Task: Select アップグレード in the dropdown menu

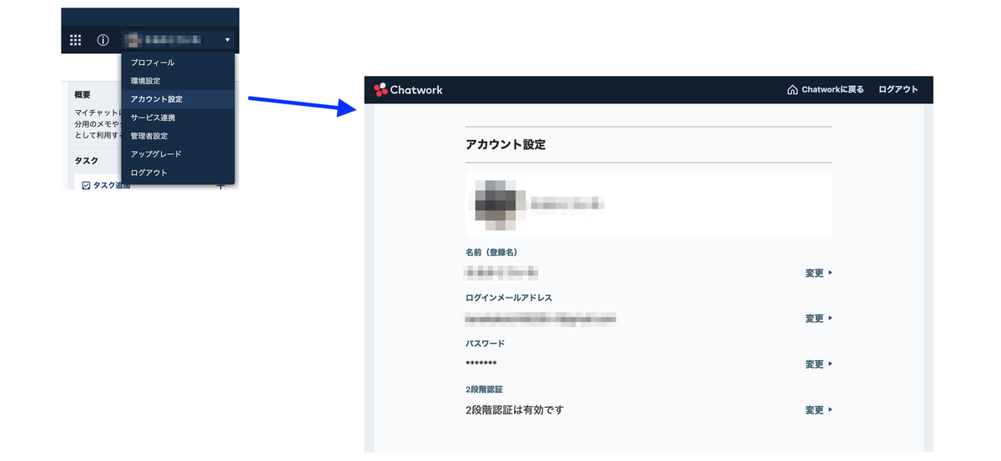Action: click(178, 154)
